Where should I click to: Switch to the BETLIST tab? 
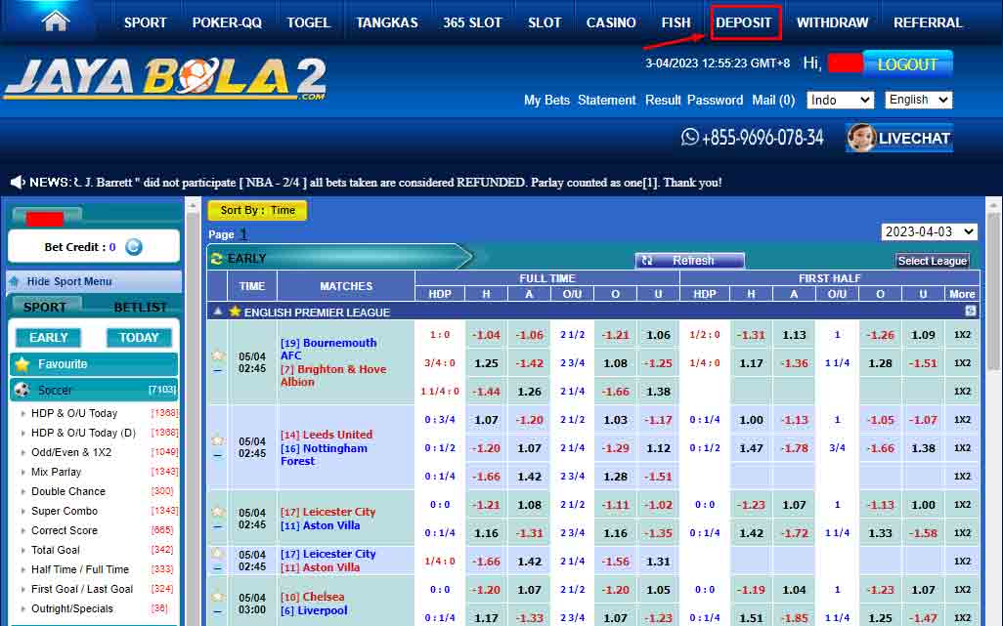[140, 308]
